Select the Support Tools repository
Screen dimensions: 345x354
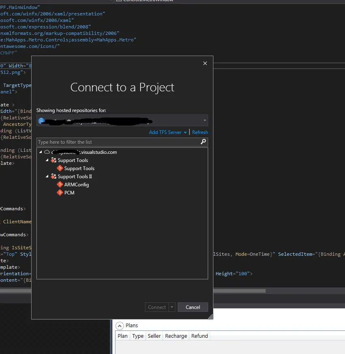(x=79, y=168)
